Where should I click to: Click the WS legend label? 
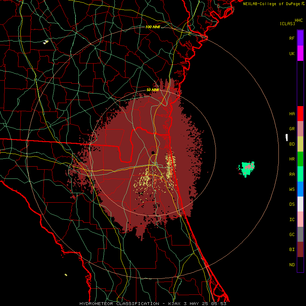[x=292, y=189]
